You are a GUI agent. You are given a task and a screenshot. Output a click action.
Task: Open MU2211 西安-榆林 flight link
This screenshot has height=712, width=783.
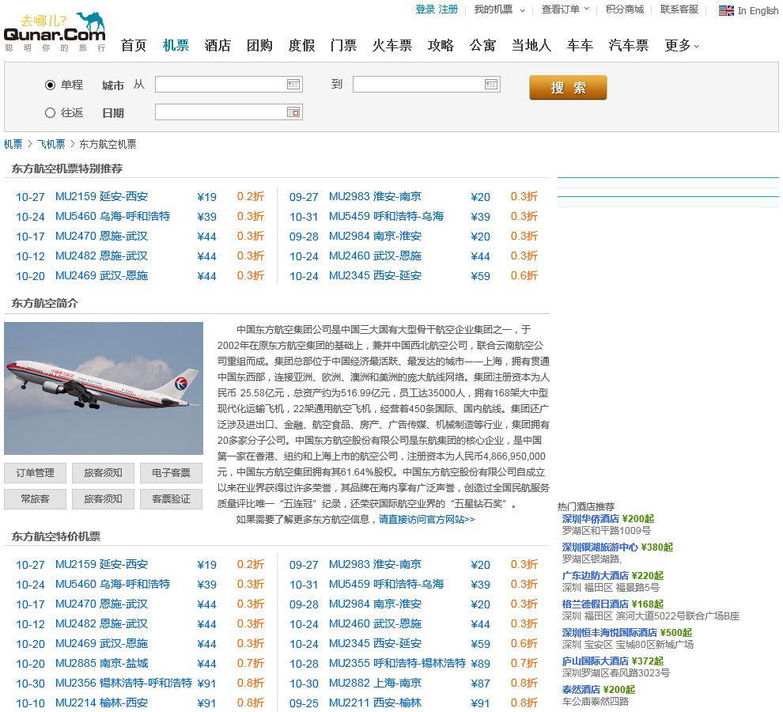pyautogui.click(x=376, y=703)
